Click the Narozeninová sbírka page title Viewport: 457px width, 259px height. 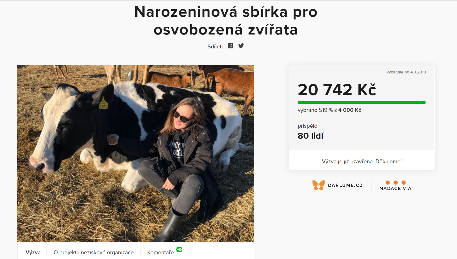coord(226,21)
